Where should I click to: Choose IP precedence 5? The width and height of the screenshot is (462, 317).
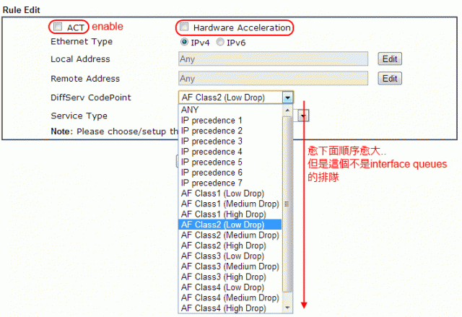pyautogui.click(x=230, y=162)
